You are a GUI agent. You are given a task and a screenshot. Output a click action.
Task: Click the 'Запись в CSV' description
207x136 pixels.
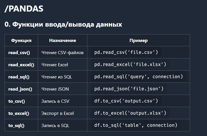click(55, 101)
